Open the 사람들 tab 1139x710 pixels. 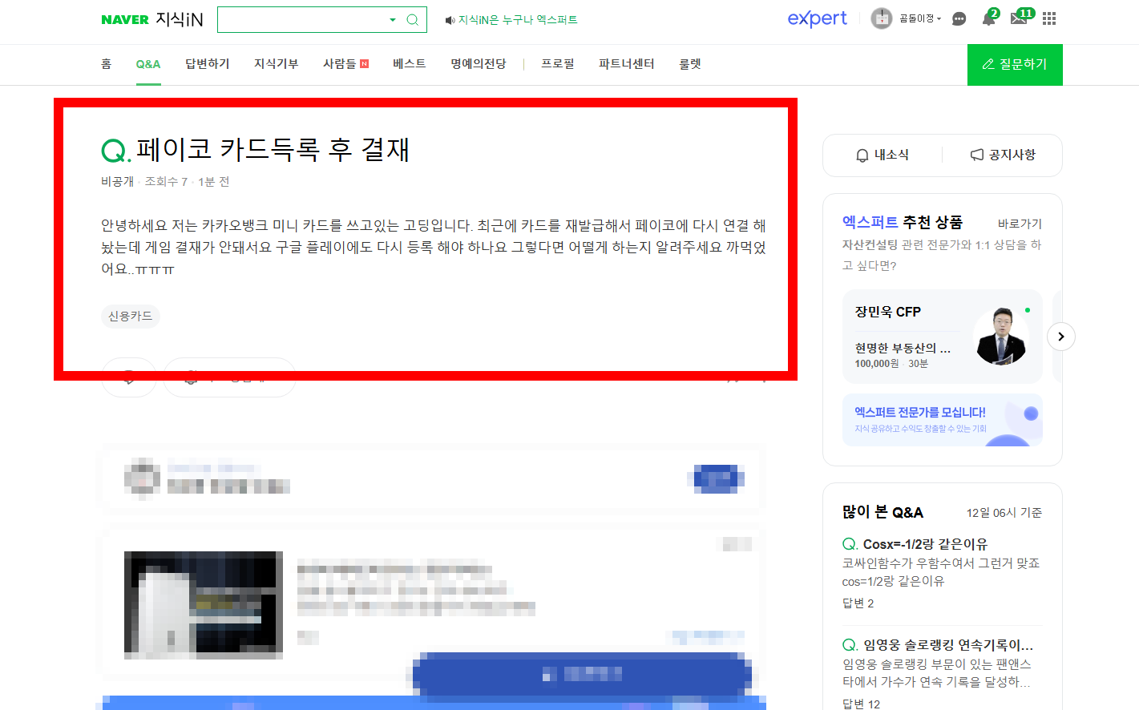tap(339, 64)
